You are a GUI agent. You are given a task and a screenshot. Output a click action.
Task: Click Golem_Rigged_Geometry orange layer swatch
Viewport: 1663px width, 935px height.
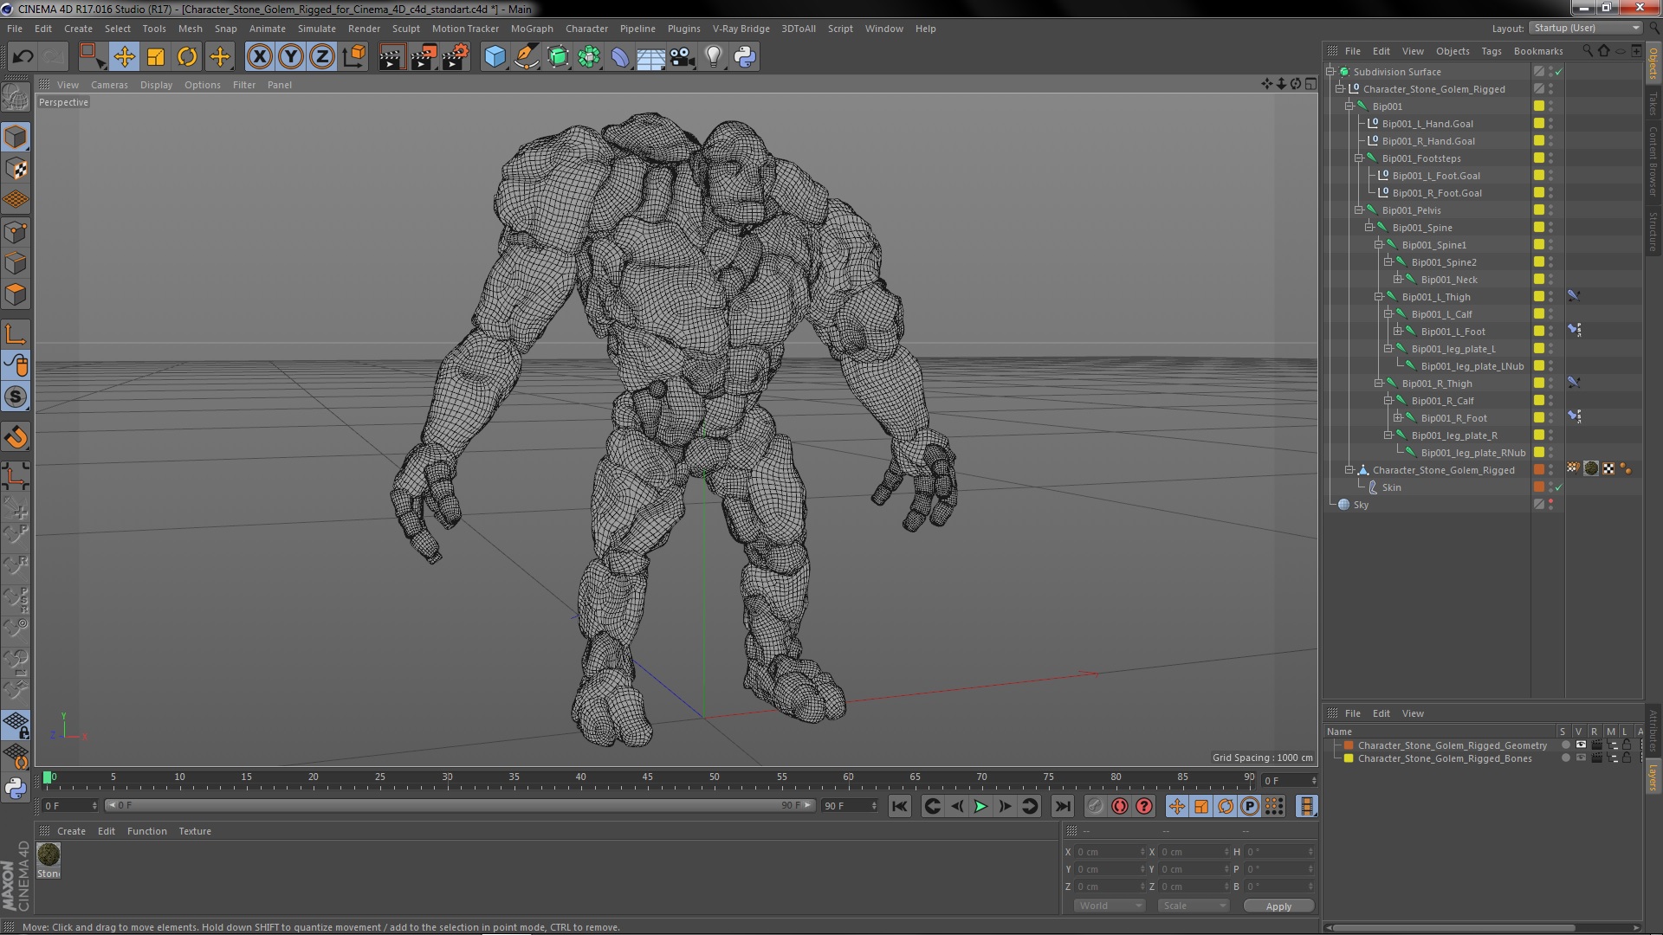[1349, 745]
